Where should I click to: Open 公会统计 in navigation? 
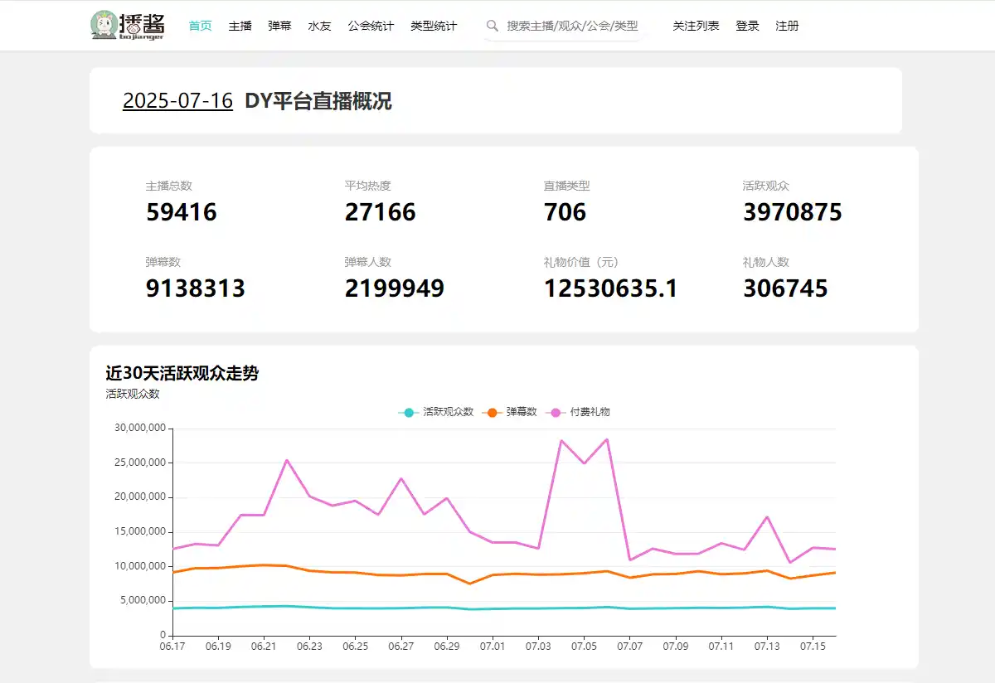(x=371, y=26)
